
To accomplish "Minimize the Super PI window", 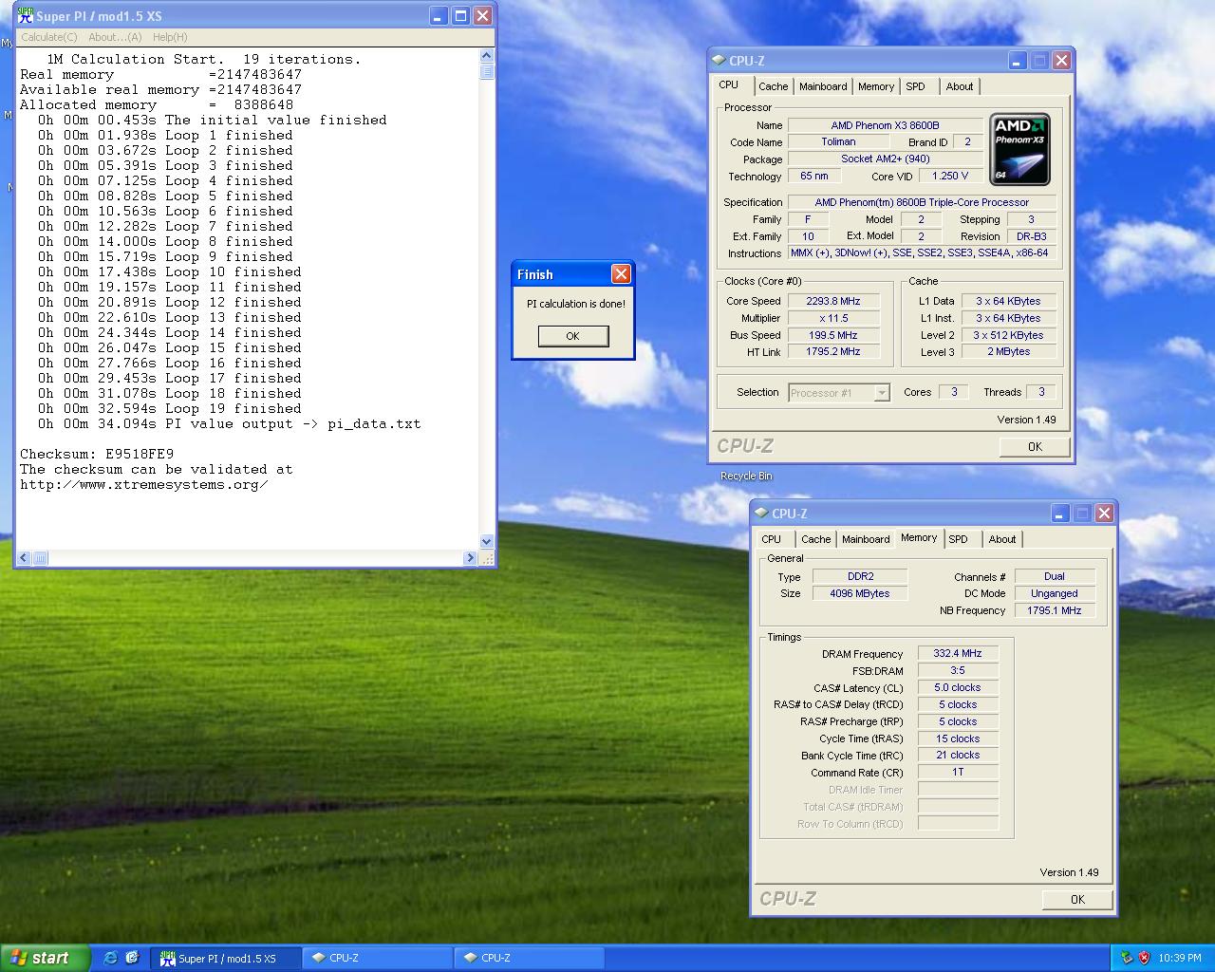I will click(x=438, y=16).
